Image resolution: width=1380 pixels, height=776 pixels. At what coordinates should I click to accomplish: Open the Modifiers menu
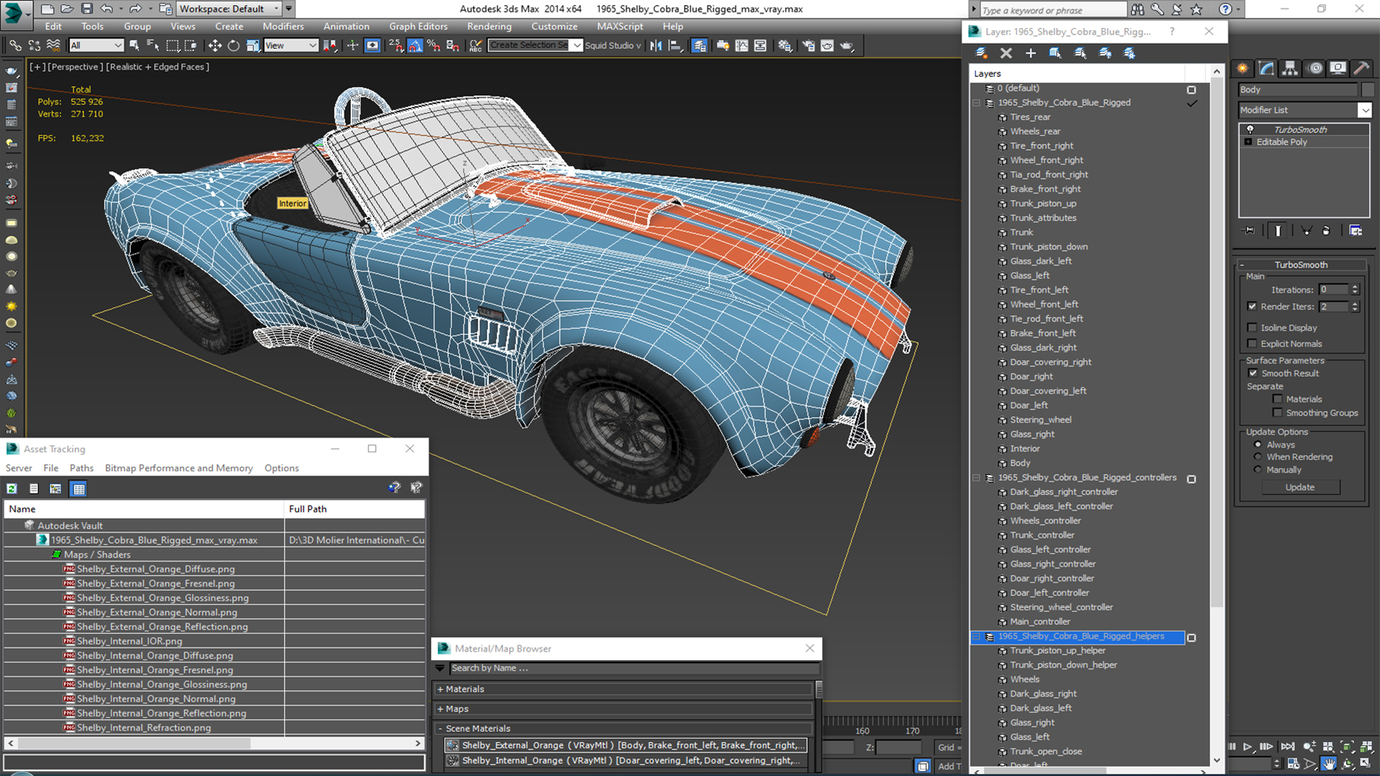pos(283,27)
